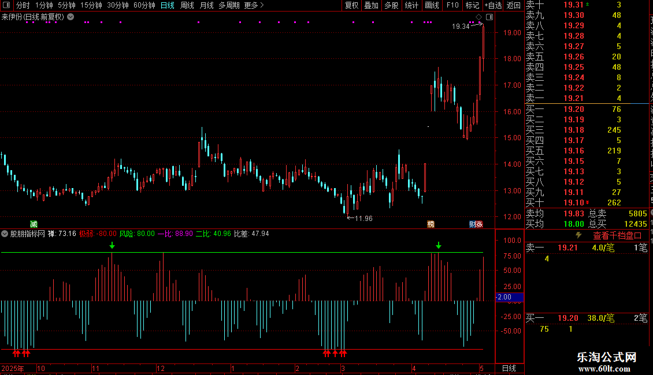Click the 标记 mark button
The image size is (653, 375).
tap(472, 5)
